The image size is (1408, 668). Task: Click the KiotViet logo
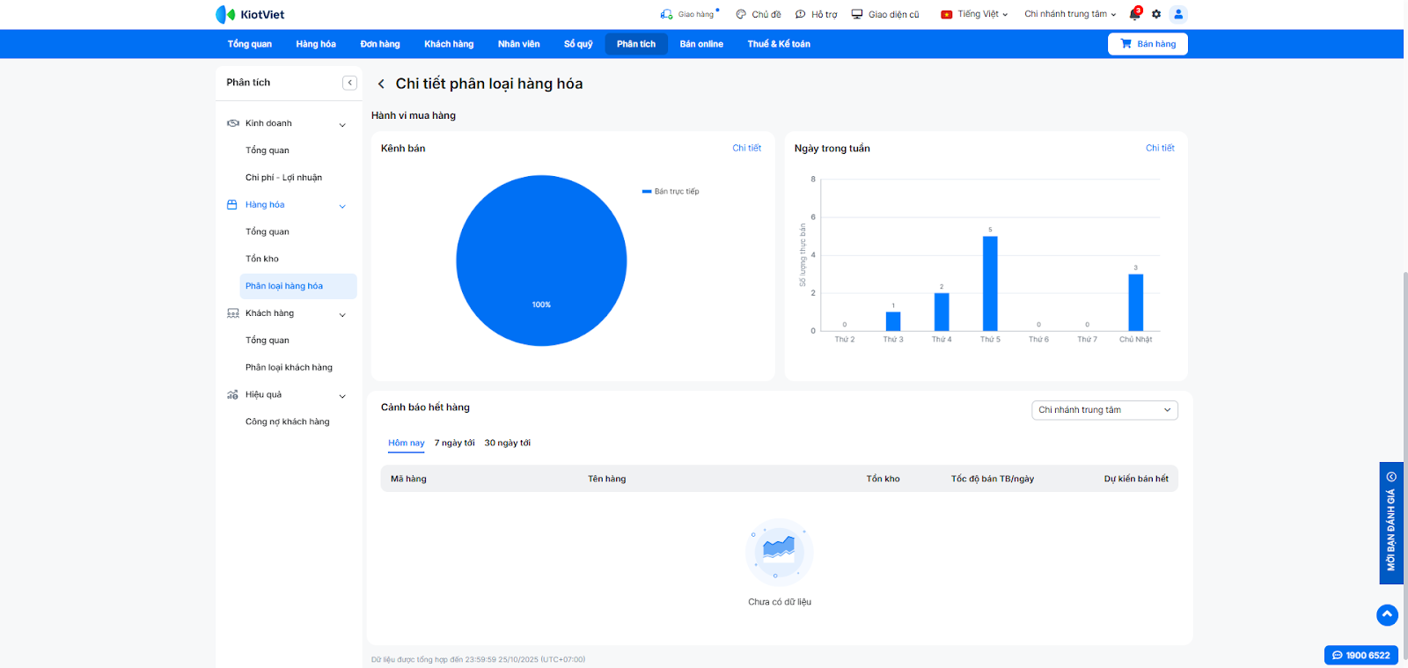point(250,14)
